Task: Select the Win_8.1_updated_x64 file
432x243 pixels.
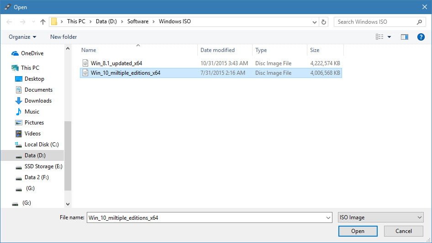Action: (211, 63)
